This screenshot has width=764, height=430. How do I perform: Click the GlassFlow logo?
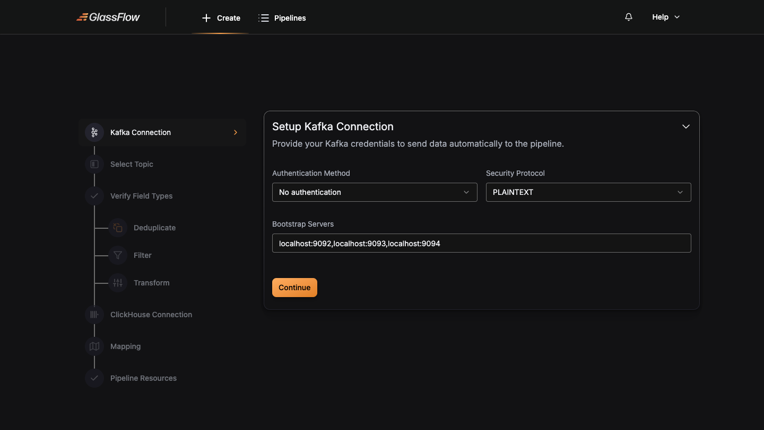click(108, 17)
